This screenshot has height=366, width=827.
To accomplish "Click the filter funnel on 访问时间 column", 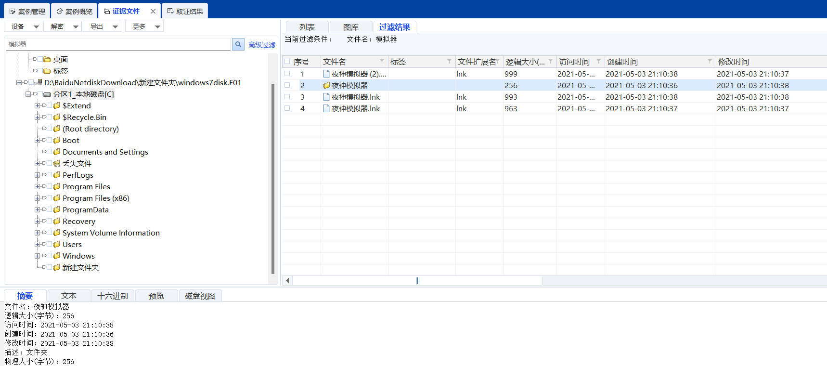I will (x=599, y=61).
